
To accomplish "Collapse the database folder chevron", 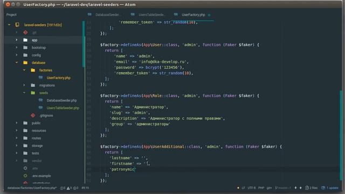I will 17,63.
